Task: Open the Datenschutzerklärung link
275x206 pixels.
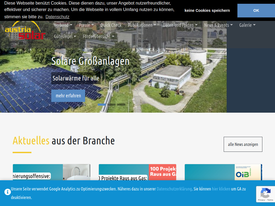Action: (174, 189)
